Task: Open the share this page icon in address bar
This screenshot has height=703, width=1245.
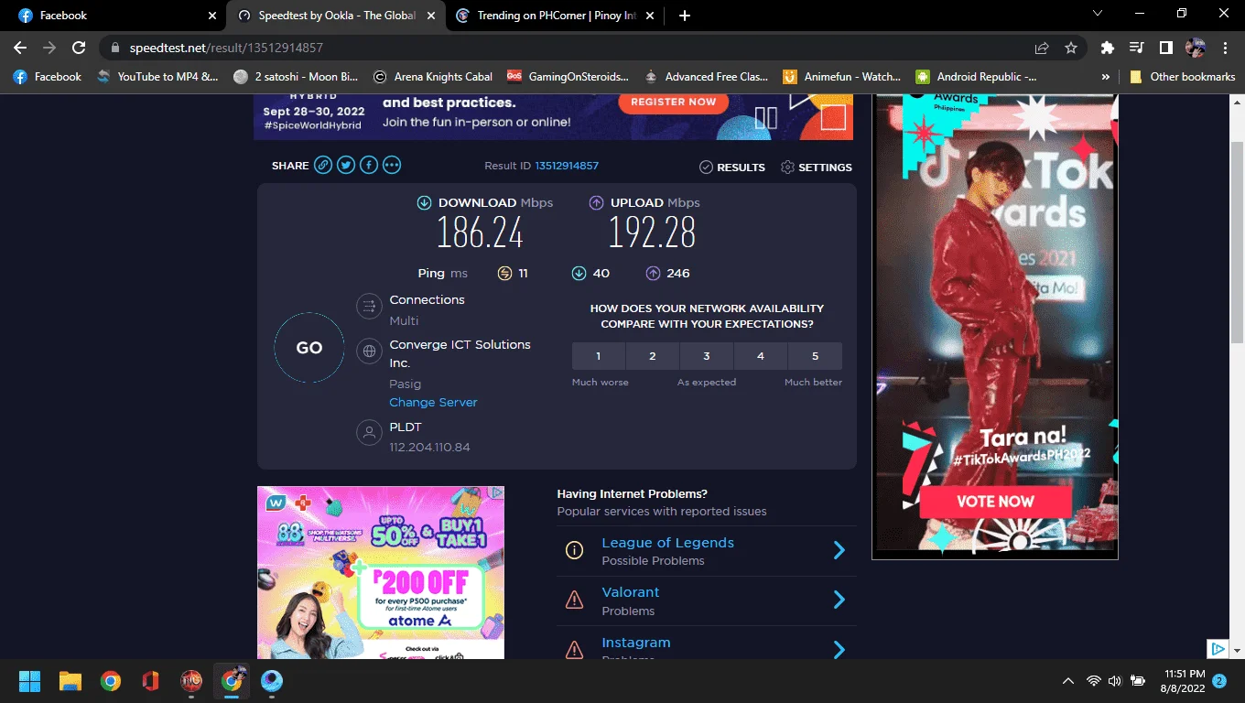Action: [1042, 48]
